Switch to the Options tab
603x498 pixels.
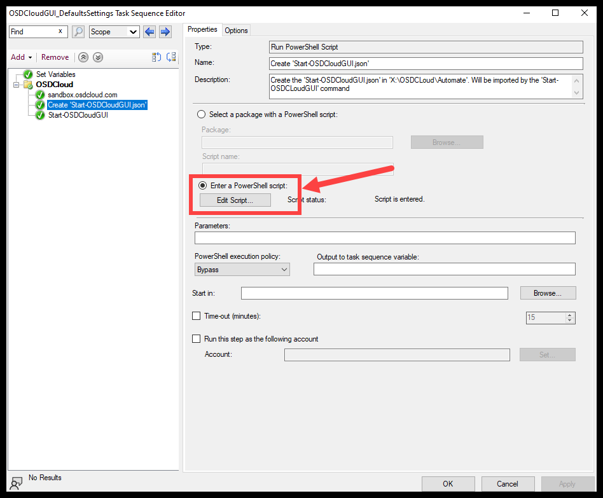(x=235, y=29)
